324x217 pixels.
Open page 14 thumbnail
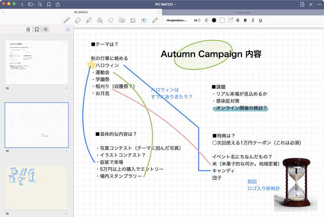tap(36, 125)
